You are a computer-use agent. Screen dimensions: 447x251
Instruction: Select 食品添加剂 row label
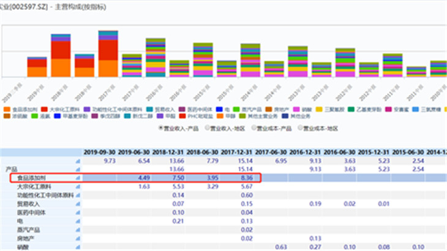[31, 178]
